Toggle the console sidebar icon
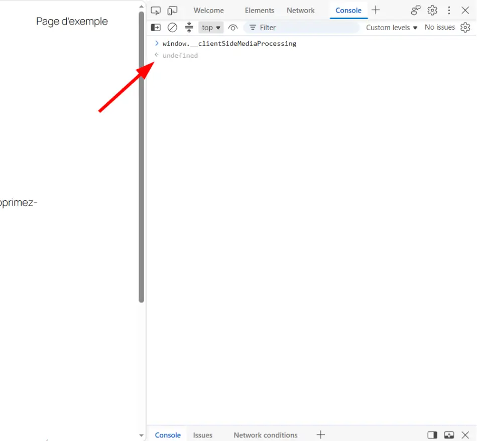Image resolution: width=477 pixels, height=441 pixels. (x=156, y=28)
